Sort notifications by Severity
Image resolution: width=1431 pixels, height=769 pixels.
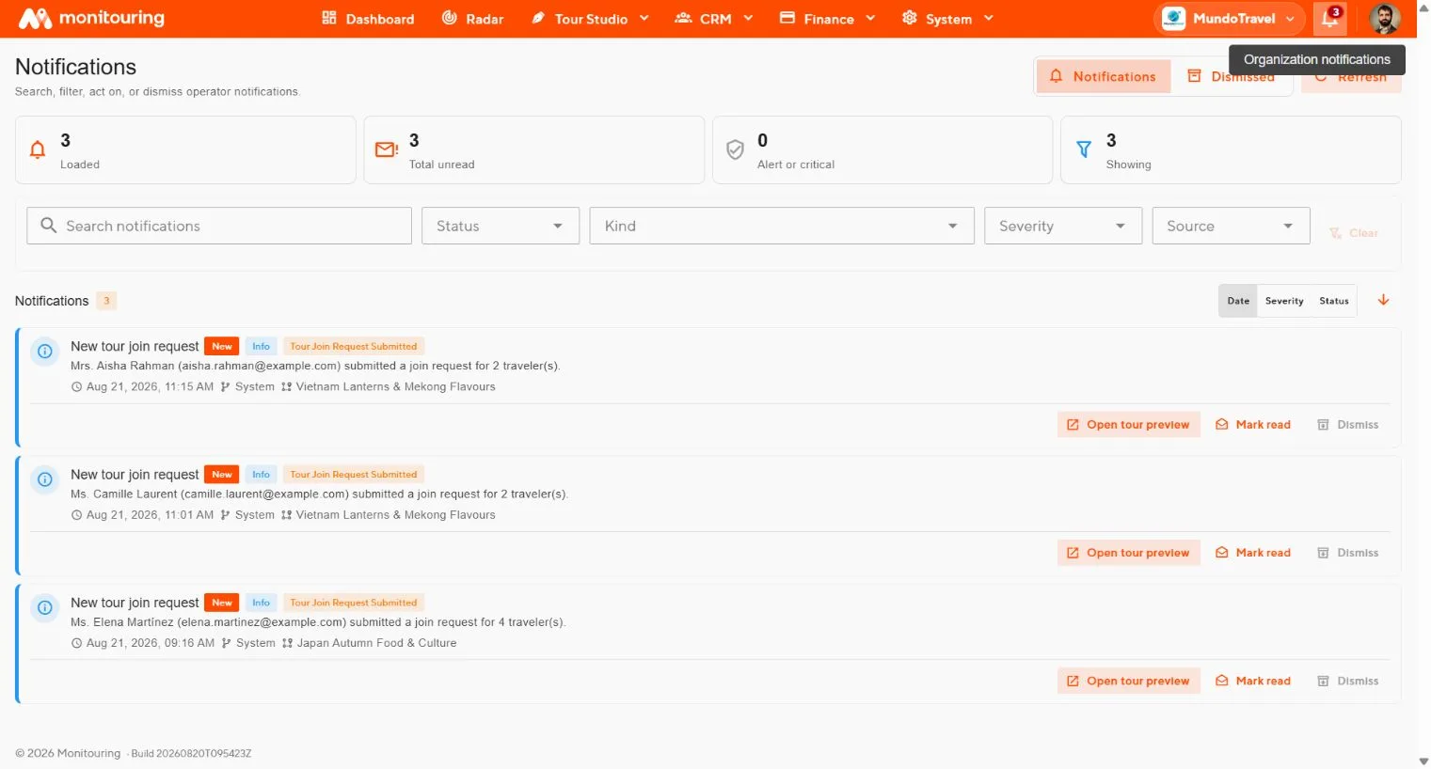pos(1283,301)
